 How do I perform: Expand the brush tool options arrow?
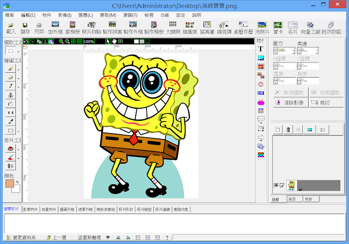(19, 70)
